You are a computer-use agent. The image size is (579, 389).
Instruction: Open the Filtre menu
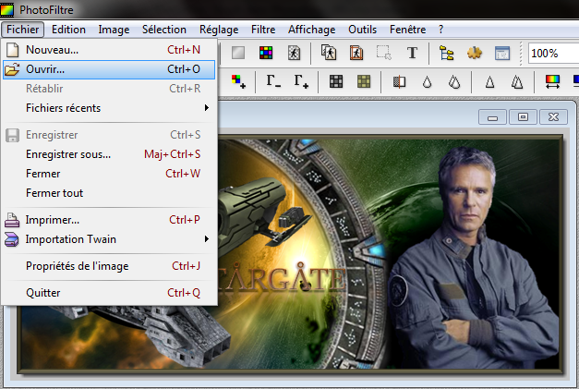point(263,30)
